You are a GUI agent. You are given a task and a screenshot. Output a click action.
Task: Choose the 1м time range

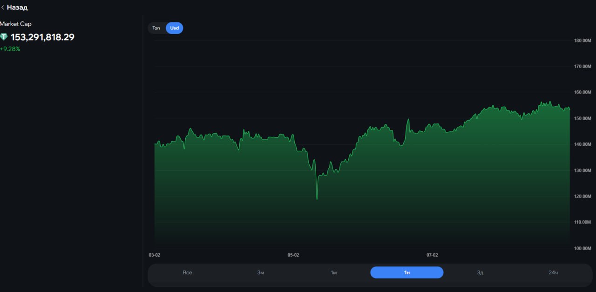333,272
